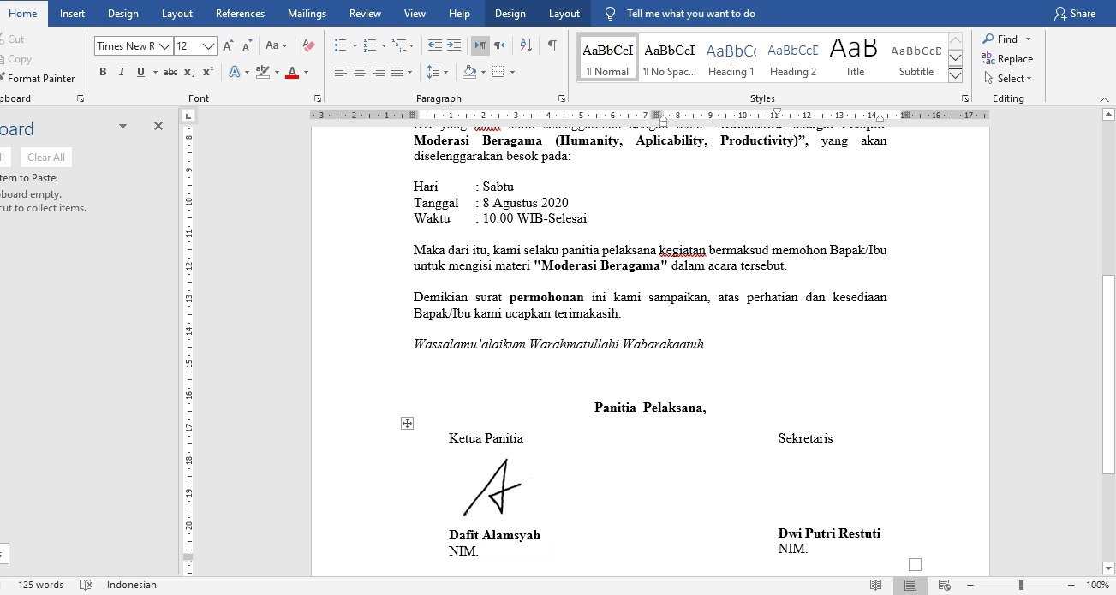Clear all formatting with the eraser icon
This screenshot has width=1116, height=595.
point(307,45)
